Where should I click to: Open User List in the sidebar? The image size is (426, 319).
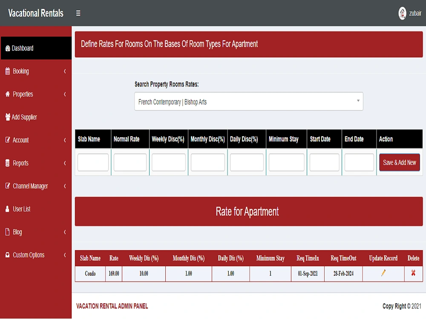pos(36,209)
